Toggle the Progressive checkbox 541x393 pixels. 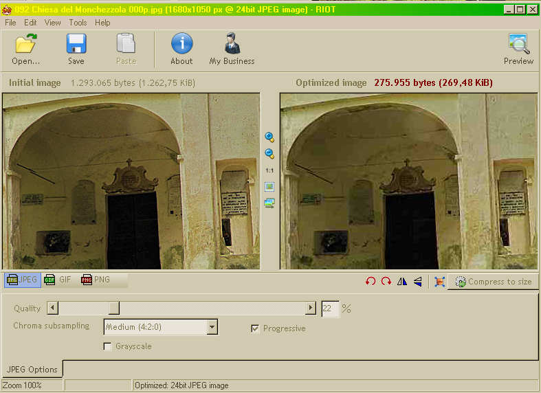[255, 328]
